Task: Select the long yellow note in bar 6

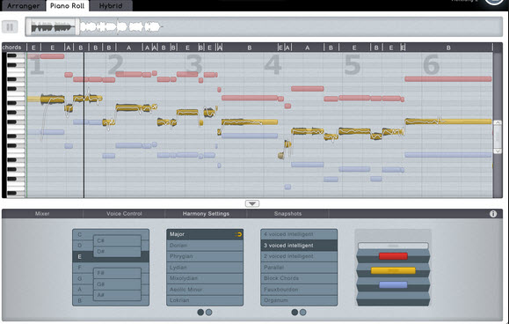Action: [448, 121]
